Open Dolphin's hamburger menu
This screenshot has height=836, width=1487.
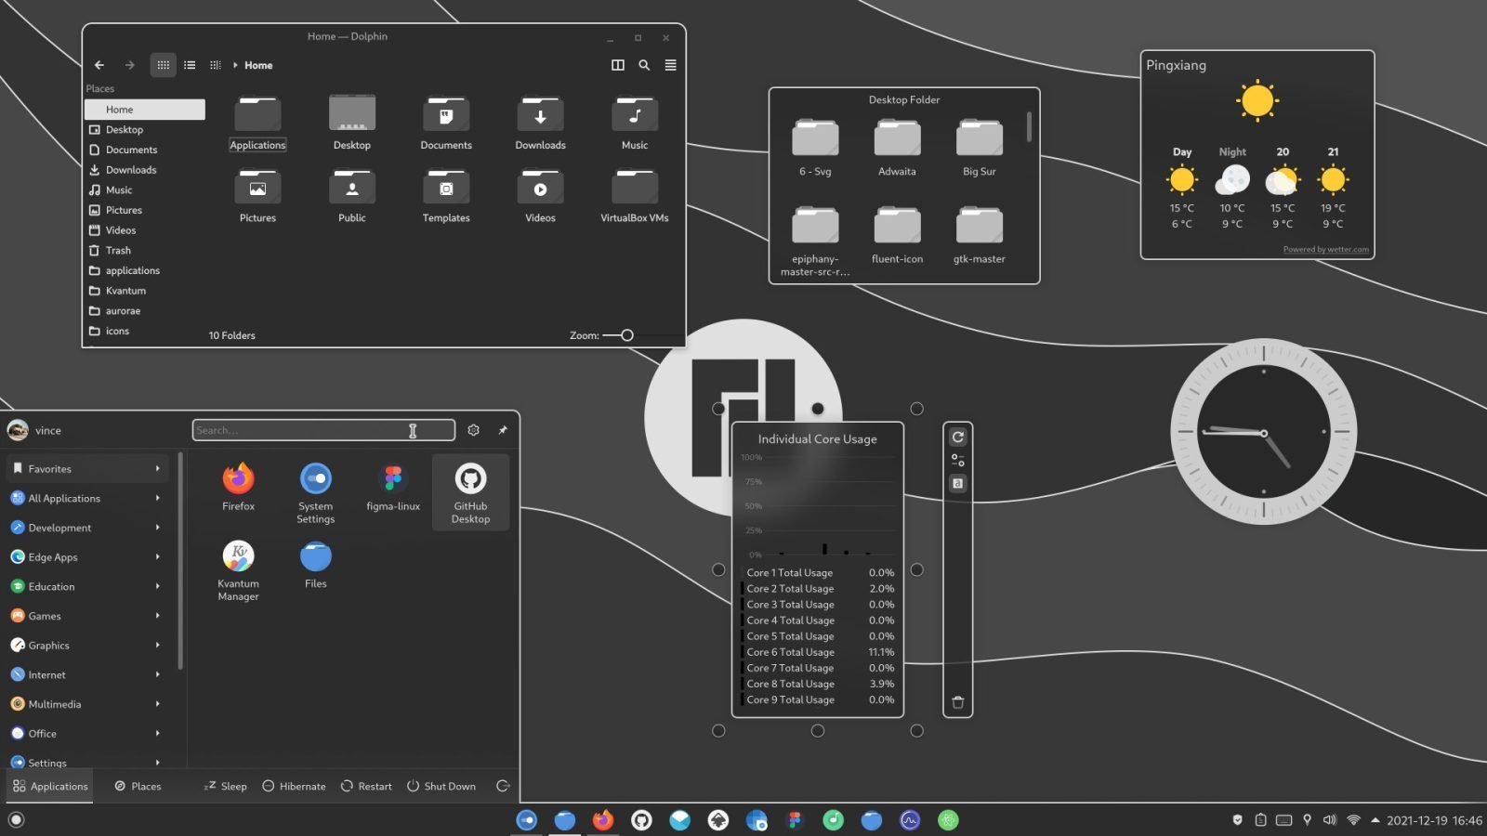[x=670, y=65]
